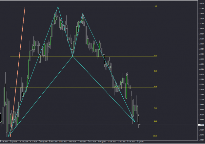Viewport: 205px width, 144px height.
Task: Click the 1.05980 price axis label
Action: coord(201,140)
